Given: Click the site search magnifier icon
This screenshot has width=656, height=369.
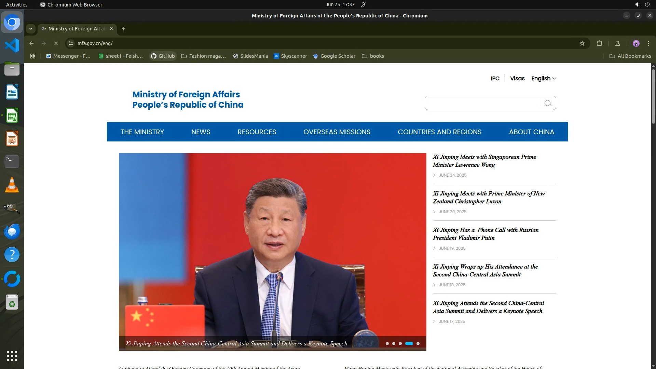Looking at the screenshot, I should click(548, 103).
